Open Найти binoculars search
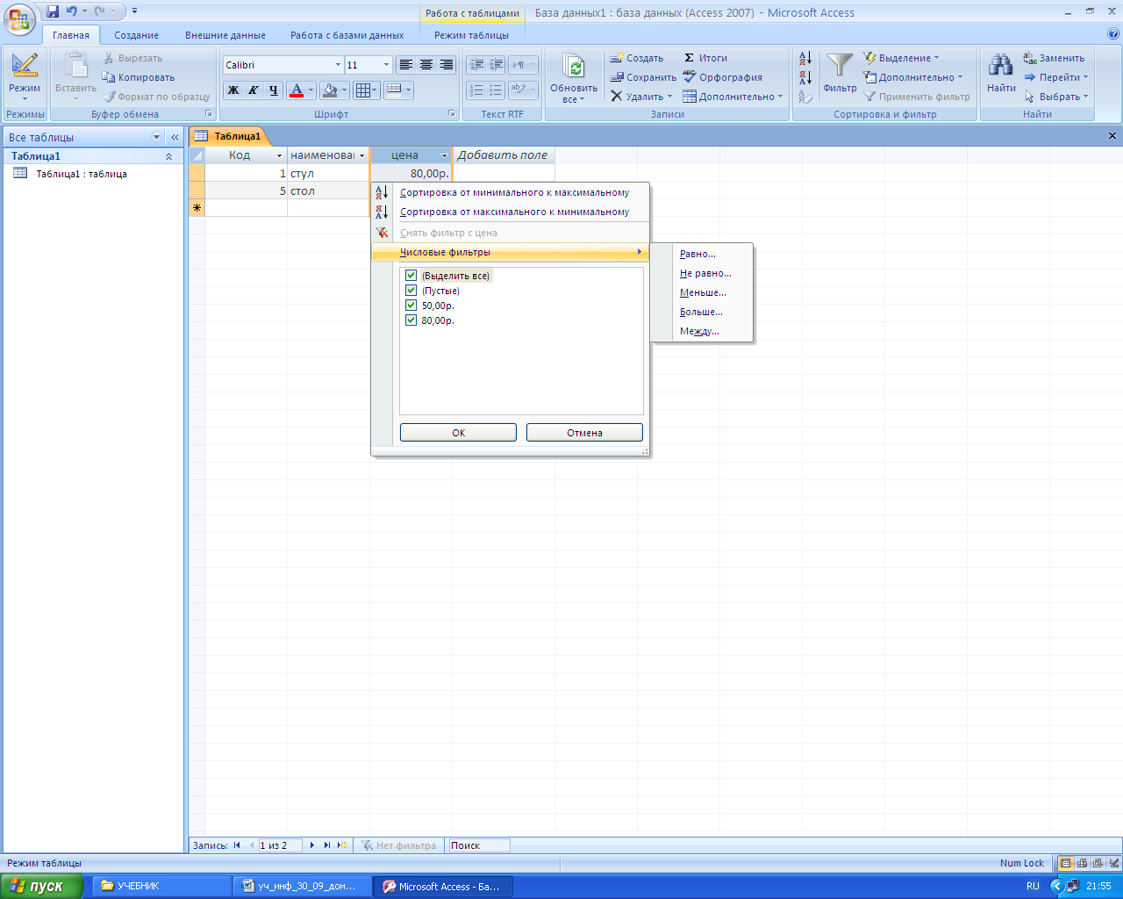This screenshot has width=1123, height=899. (1001, 72)
